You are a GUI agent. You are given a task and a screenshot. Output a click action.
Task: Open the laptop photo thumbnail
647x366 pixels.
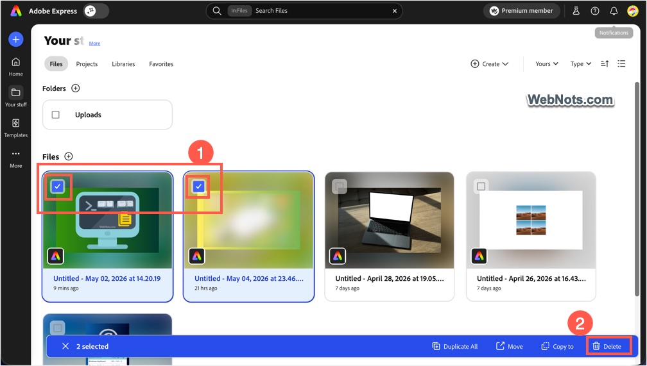(389, 220)
